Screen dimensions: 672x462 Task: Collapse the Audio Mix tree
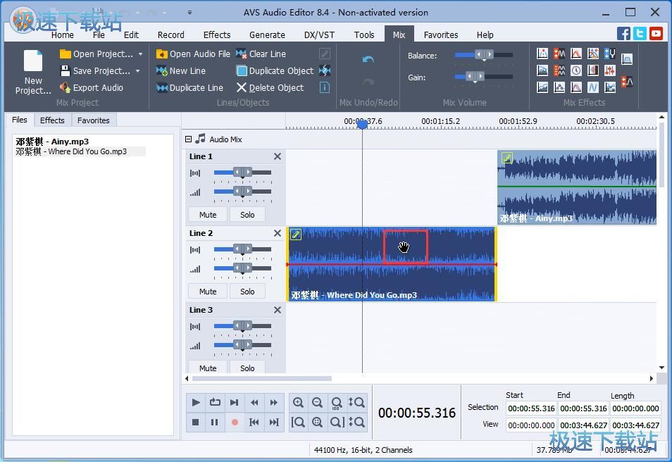[188, 139]
